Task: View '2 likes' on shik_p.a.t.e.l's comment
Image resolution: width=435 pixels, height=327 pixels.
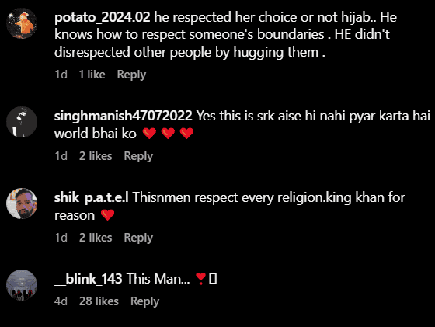Action: pos(96,238)
